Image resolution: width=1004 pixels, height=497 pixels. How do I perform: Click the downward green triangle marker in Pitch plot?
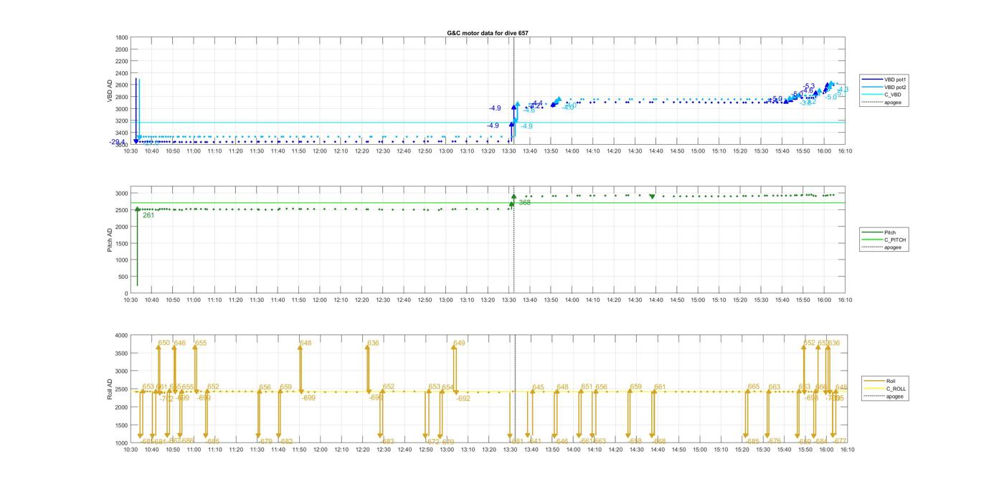point(652,197)
